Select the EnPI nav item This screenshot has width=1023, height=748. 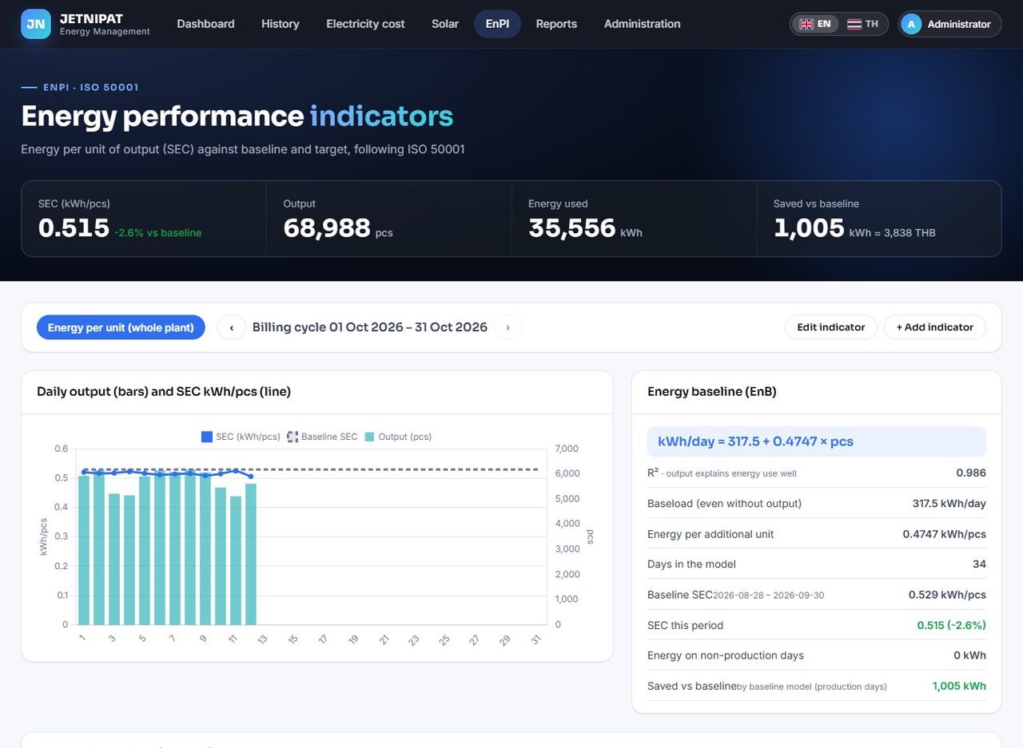coord(497,24)
